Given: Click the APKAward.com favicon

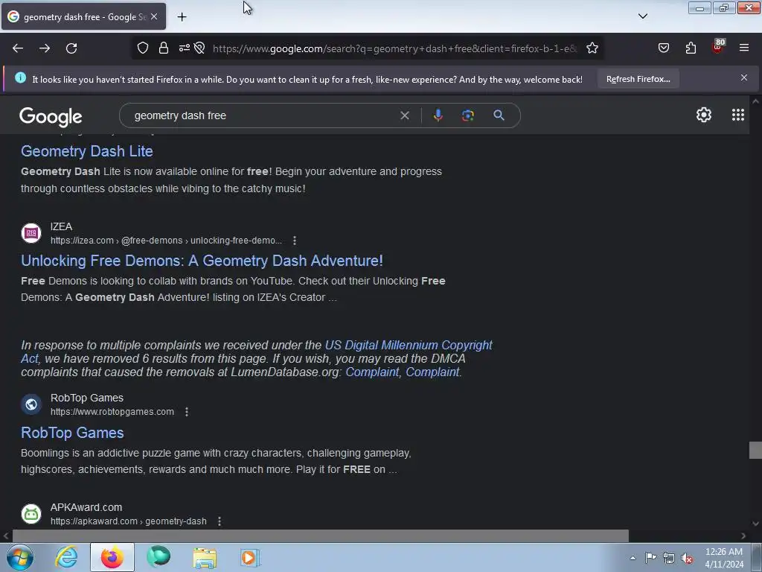Looking at the screenshot, I should pyautogui.click(x=31, y=514).
